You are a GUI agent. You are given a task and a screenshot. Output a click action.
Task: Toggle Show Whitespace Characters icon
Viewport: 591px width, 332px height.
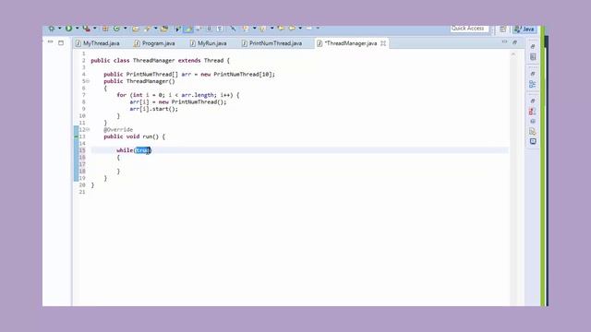coord(220,29)
